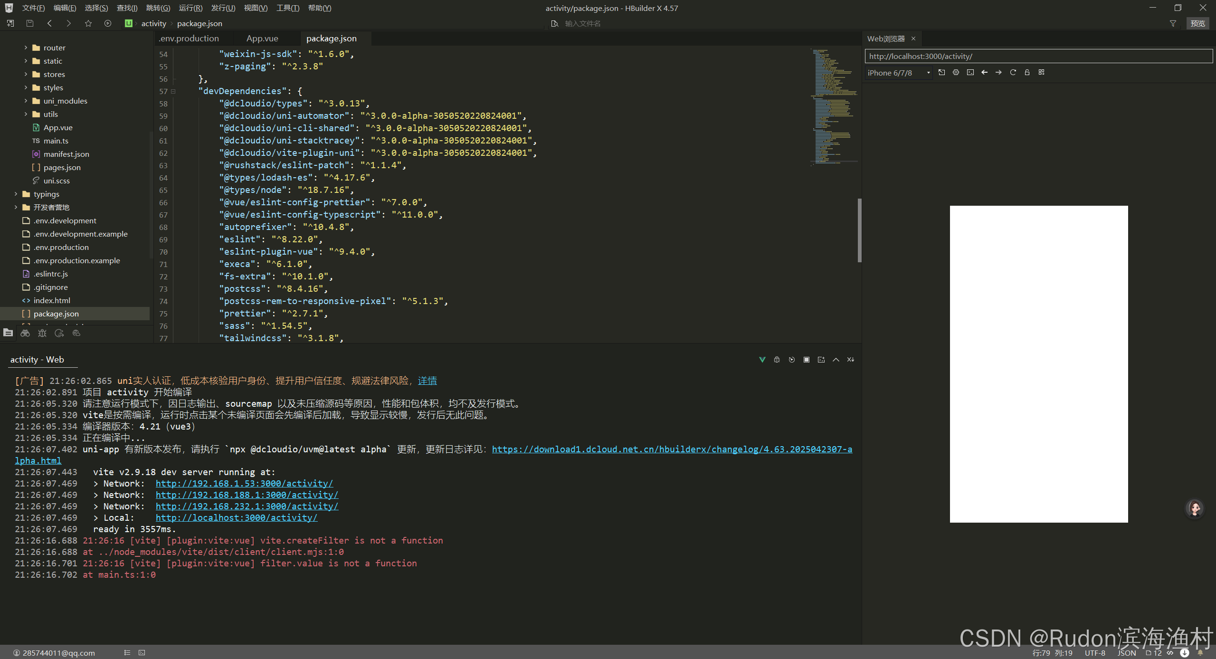Click the debug bug icon in console toolbar
This screenshot has width=1216, height=659.
click(x=777, y=360)
